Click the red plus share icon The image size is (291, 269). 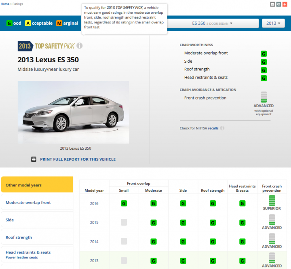(x=285, y=4)
